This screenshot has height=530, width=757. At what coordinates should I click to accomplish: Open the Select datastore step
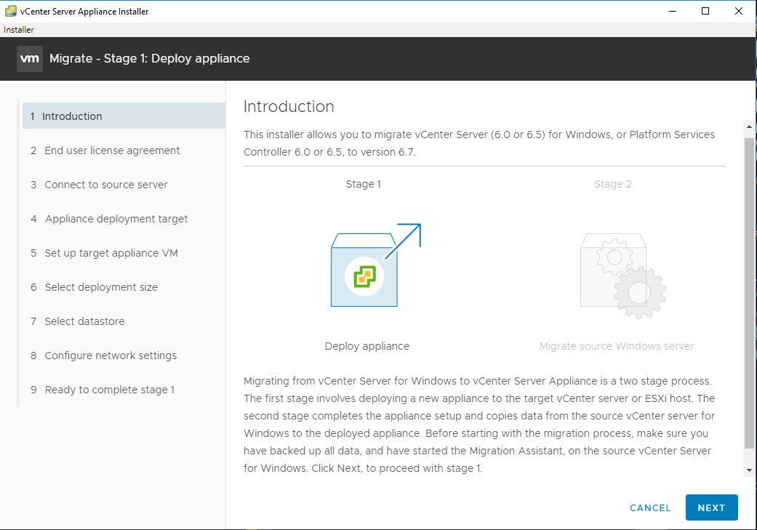(84, 321)
